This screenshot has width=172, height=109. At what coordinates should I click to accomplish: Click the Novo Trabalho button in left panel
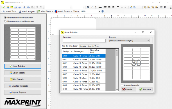22,66
